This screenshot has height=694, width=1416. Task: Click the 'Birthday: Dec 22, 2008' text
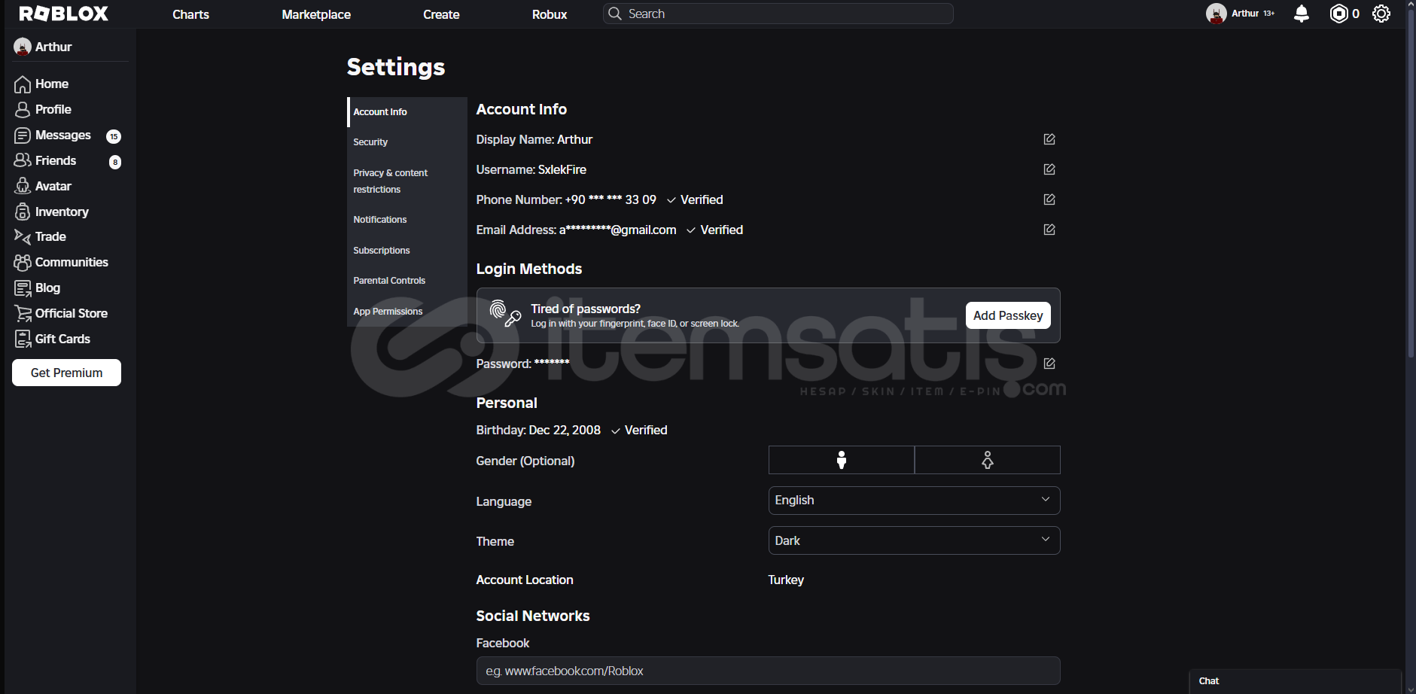(538, 430)
